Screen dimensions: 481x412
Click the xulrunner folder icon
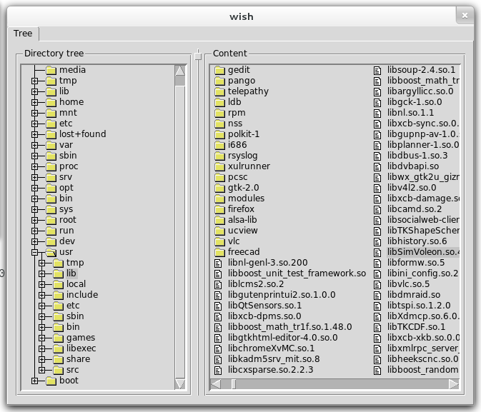coord(219,166)
